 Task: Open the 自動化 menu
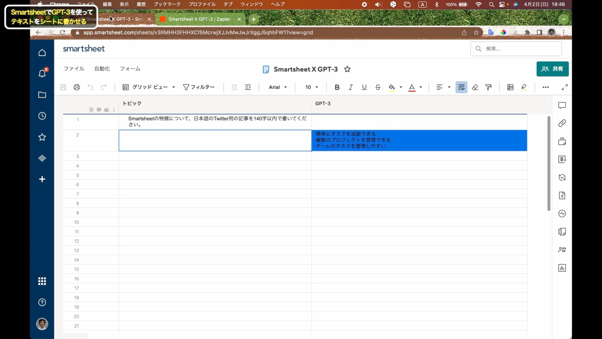click(x=102, y=69)
